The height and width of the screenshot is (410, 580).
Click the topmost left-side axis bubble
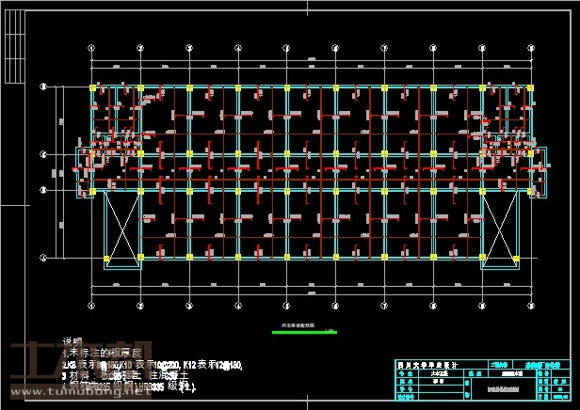tap(43, 87)
